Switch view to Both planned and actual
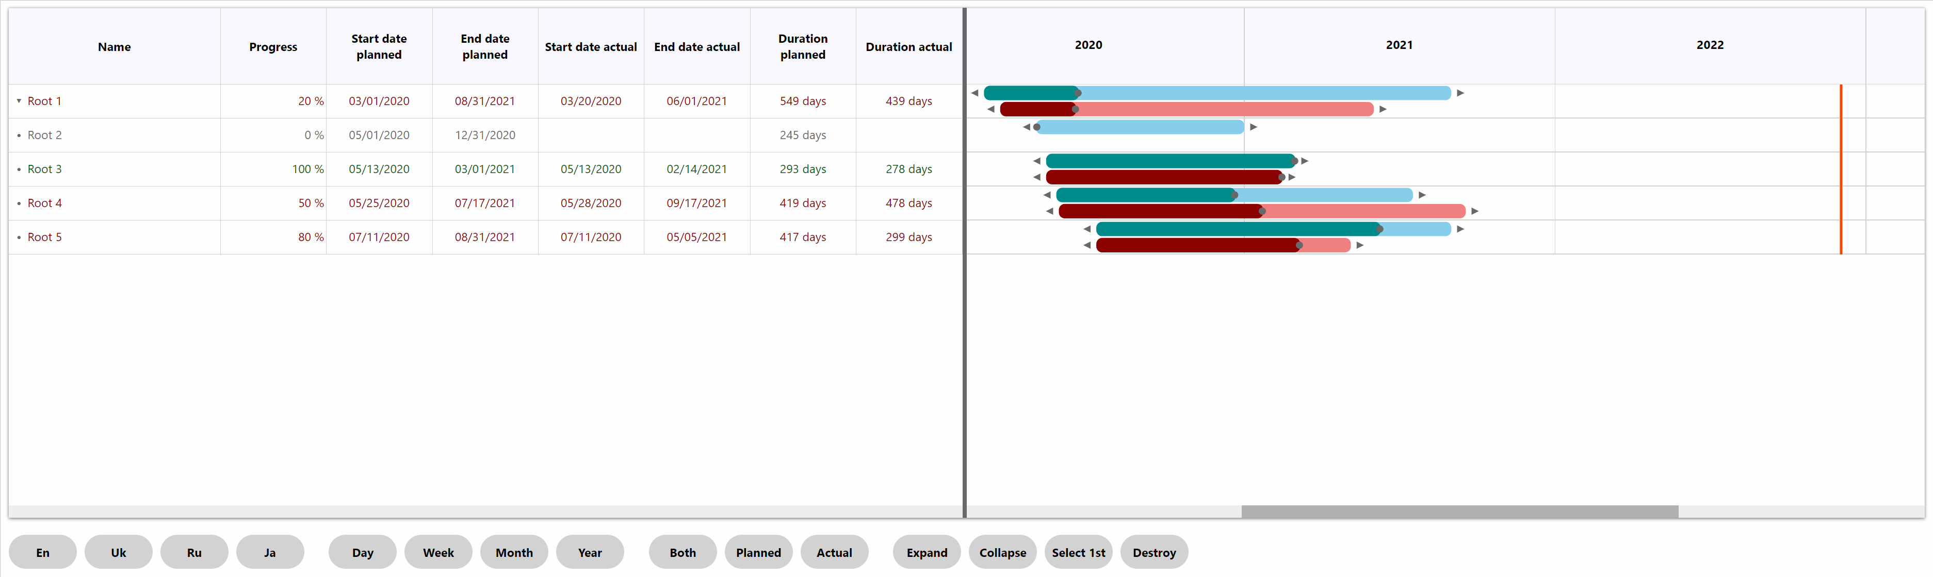This screenshot has width=1933, height=577. 682,552
